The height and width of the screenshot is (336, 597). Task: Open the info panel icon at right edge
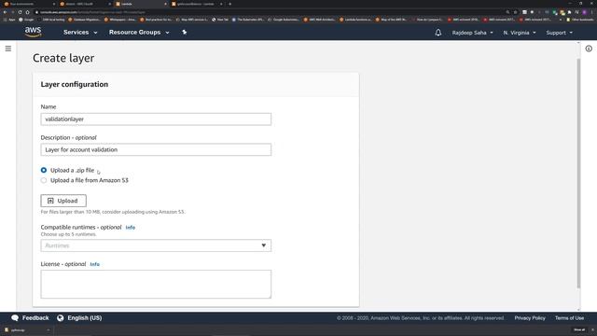589,49
